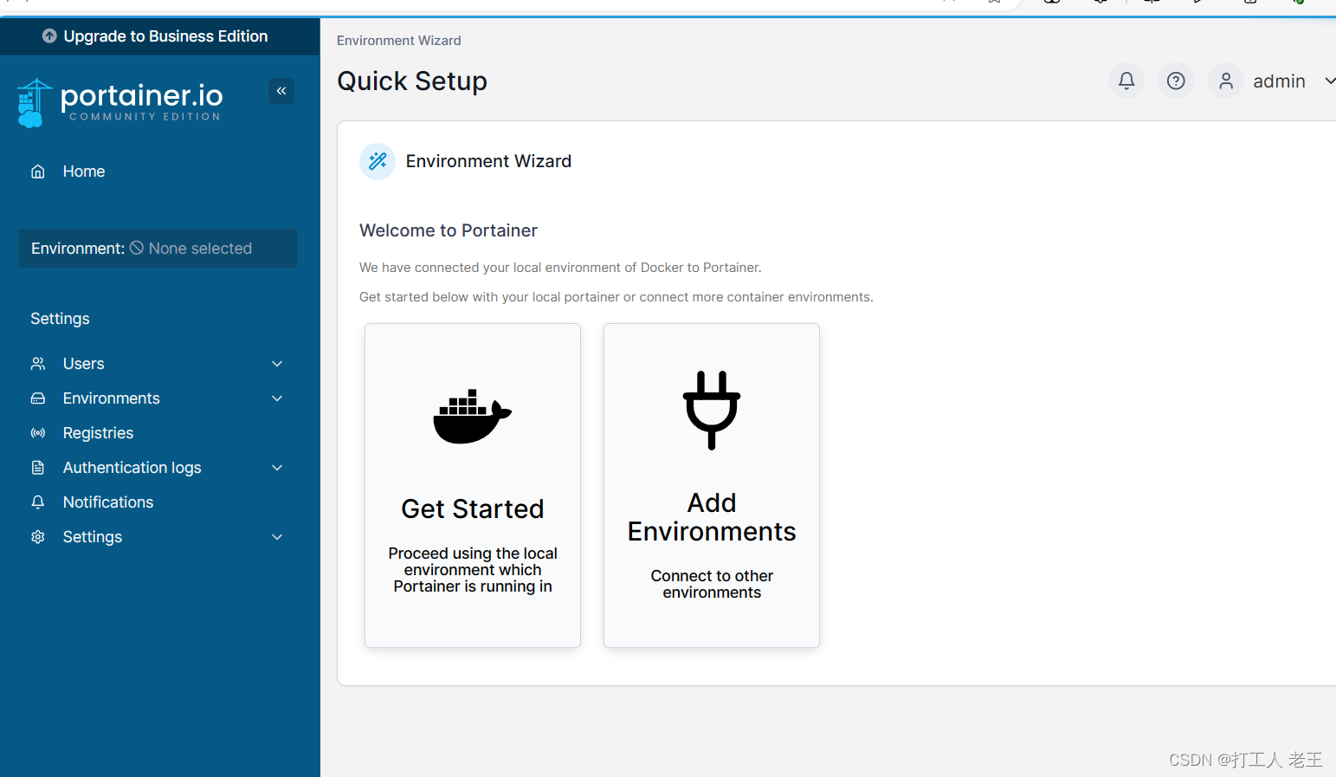Click 'We have connected your local environment' text
This screenshot has height=777, width=1336.
pyautogui.click(x=560, y=268)
